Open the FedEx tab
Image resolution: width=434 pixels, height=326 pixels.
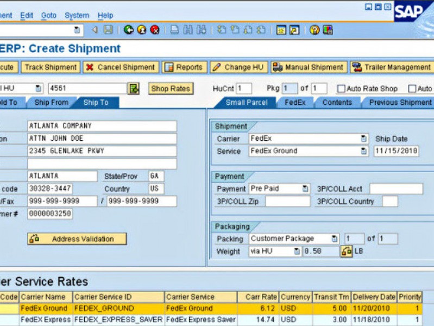[295, 103]
